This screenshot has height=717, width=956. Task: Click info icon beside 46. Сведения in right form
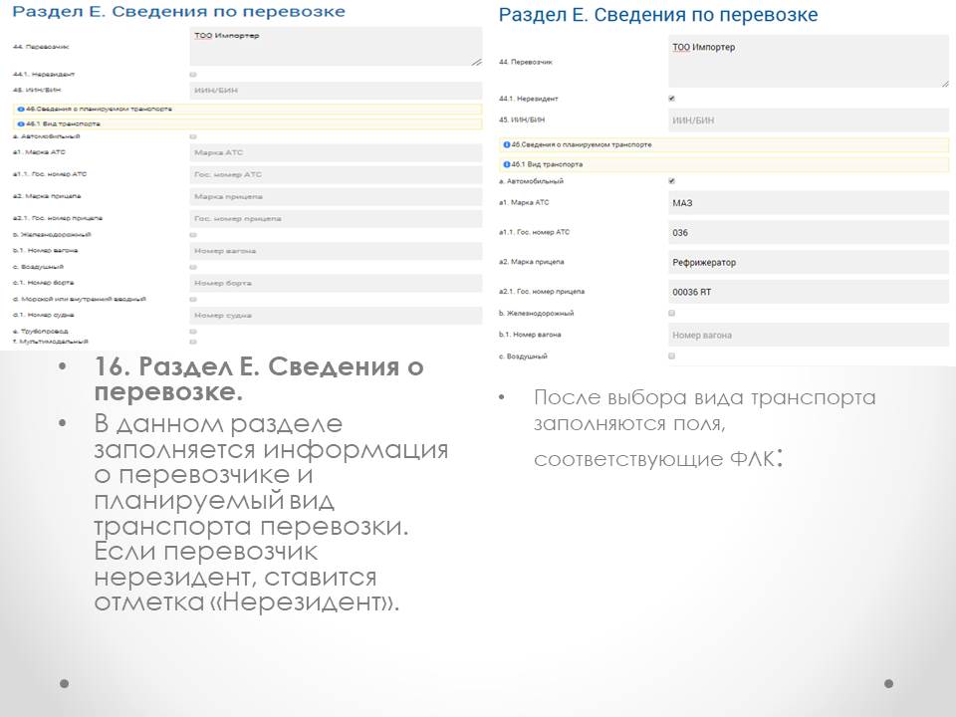[x=507, y=144]
